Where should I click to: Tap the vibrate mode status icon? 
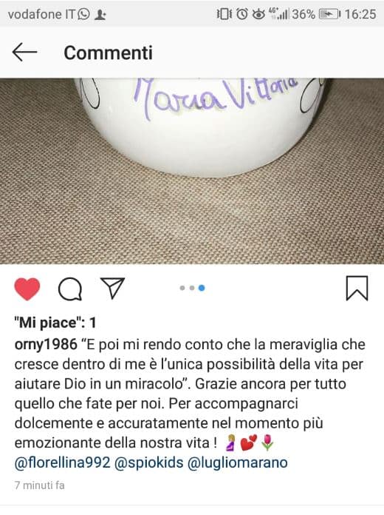pos(224,14)
